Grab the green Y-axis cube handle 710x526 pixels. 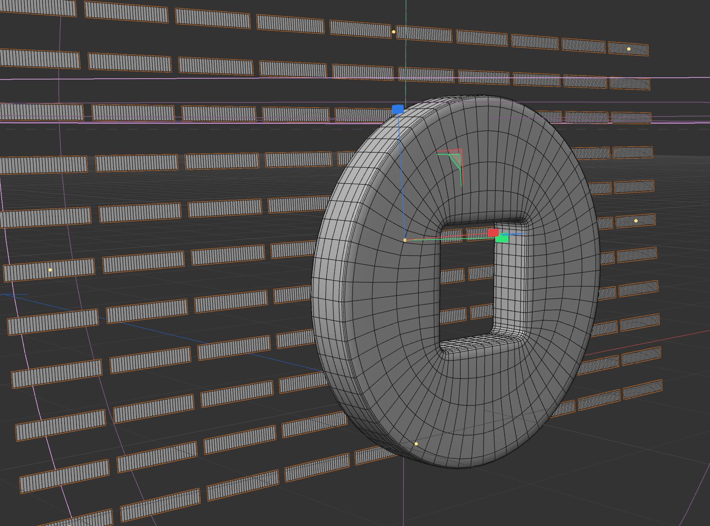coord(502,239)
